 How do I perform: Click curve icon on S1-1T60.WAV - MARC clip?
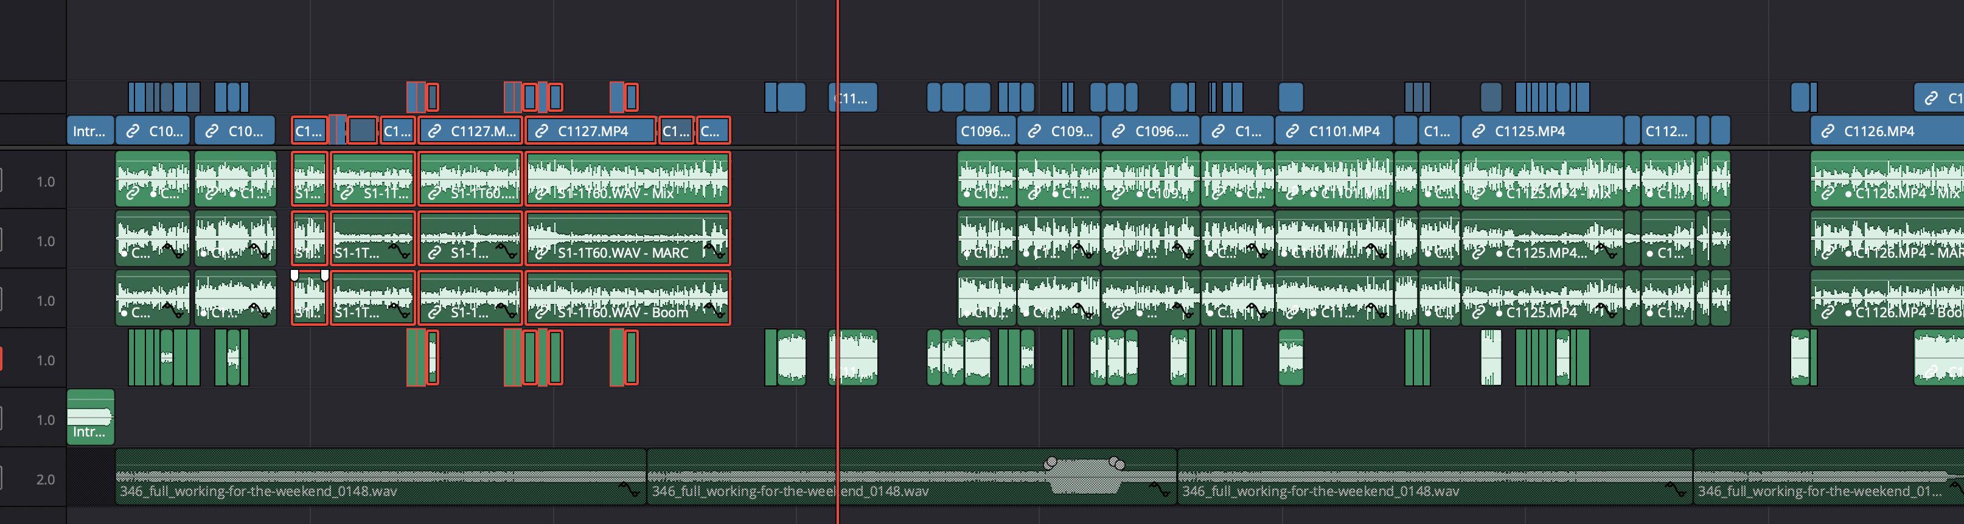pyautogui.click(x=714, y=250)
